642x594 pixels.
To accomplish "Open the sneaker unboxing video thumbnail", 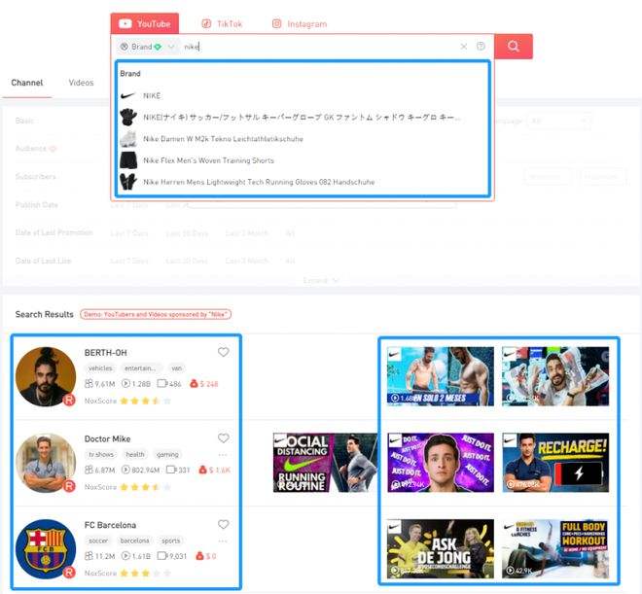I will point(555,376).
